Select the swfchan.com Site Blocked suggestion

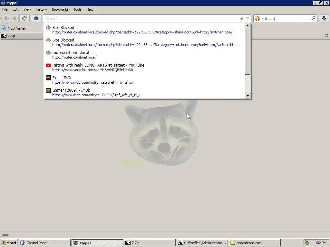(x=144, y=30)
